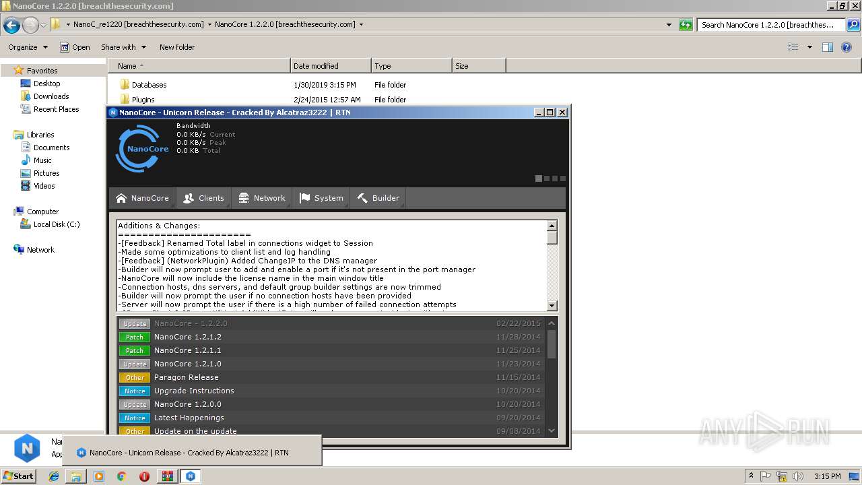Open the Start menu
The height and width of the screenshot is (485, 862).
(x=19, y=476)
